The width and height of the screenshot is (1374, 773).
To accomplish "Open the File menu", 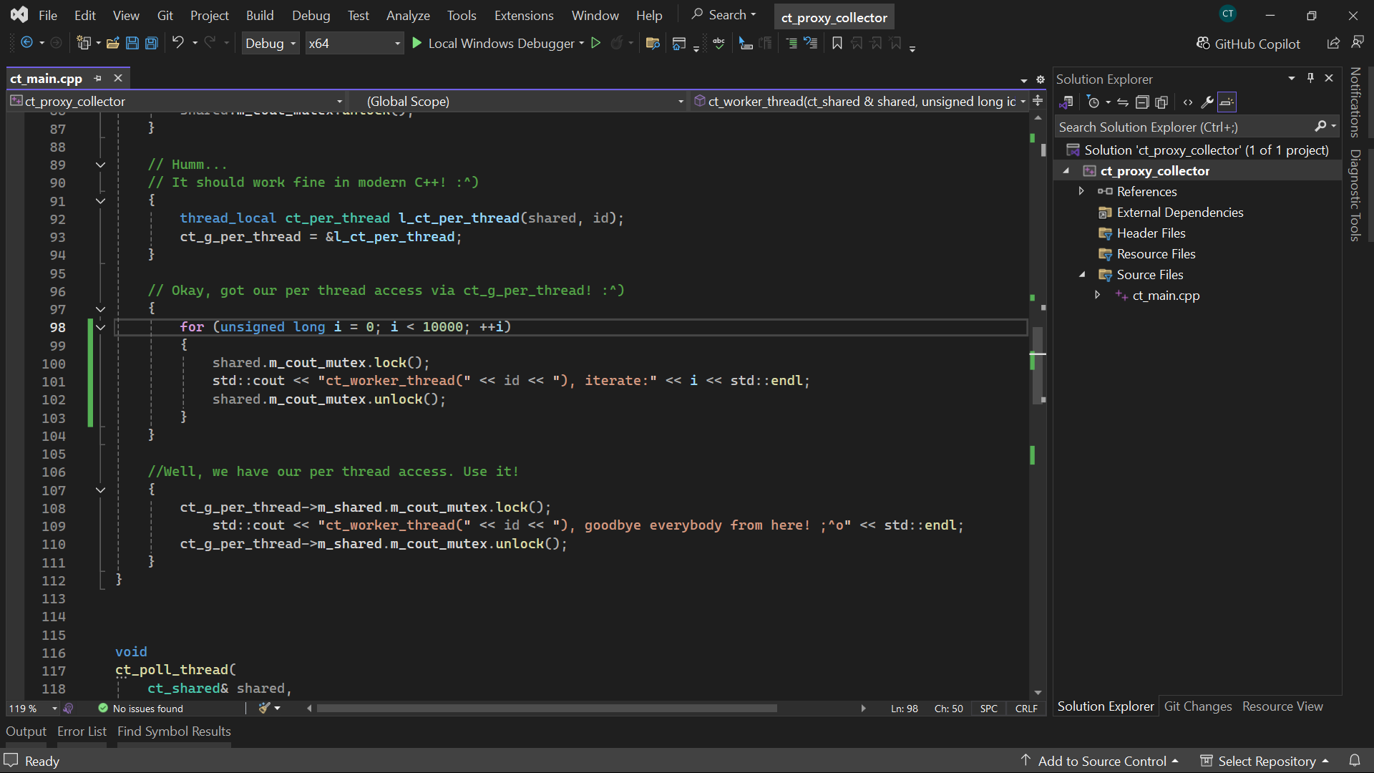I will 48,15.
